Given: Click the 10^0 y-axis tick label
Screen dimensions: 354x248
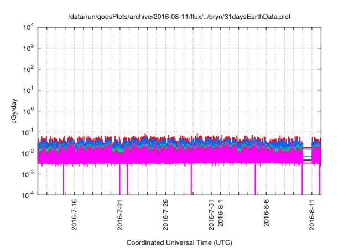Looking at the screenshot, I should (28, 111).
